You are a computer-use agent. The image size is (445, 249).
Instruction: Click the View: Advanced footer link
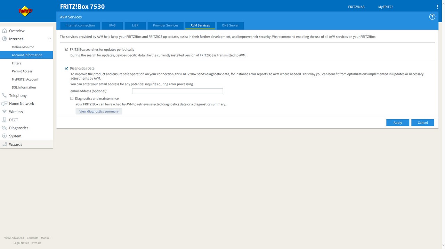coord(14,238)
